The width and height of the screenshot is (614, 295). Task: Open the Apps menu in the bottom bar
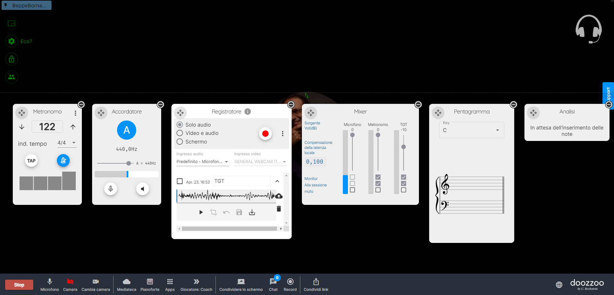point(170,284)
